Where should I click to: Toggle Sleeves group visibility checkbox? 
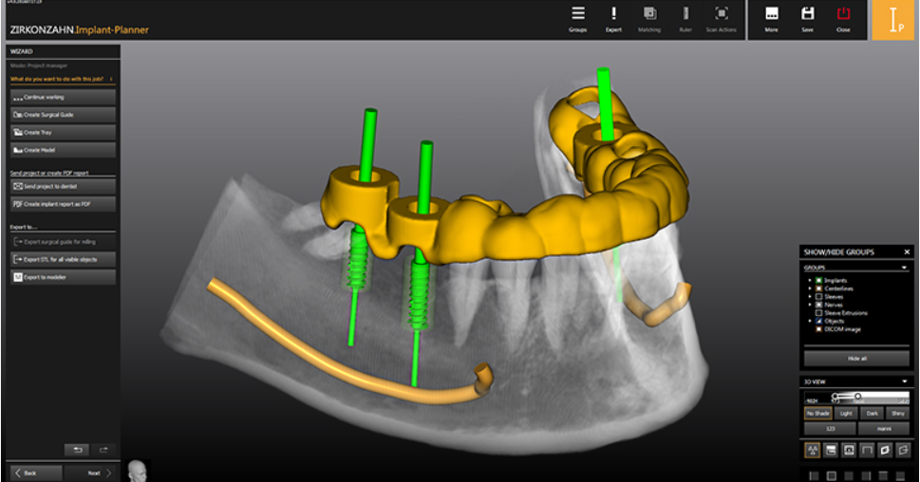(818, 297)
